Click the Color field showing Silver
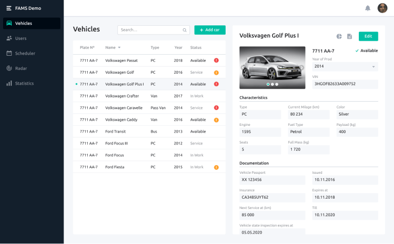394x244 pixels. pyautogui.click(x=357, y=114)
